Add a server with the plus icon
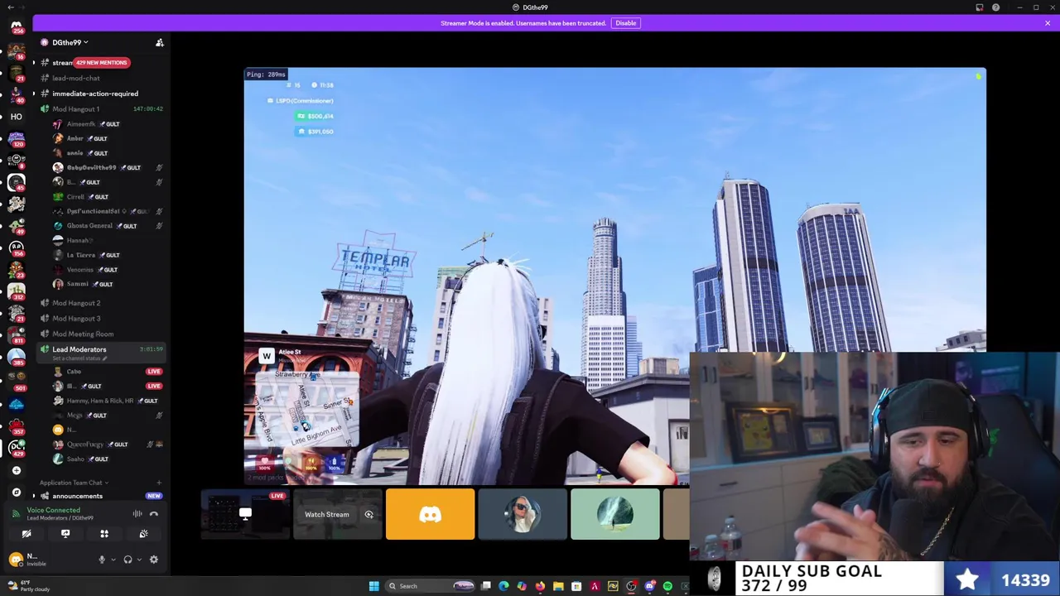The width and height of the screenshot is (1060, 596). (x=16, y=470)
